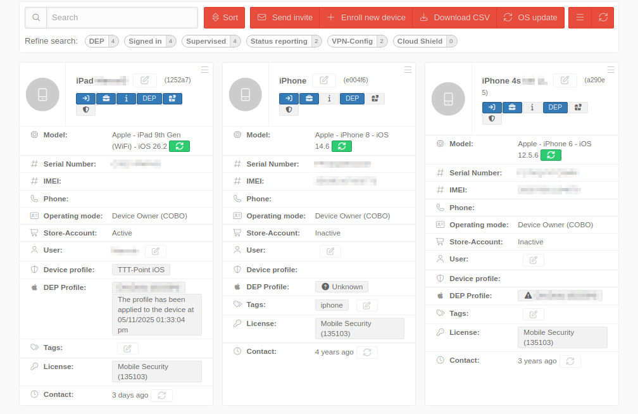
Task: Click the sign-in arrow icon on the iPhone 4s card
Action: 492,107
